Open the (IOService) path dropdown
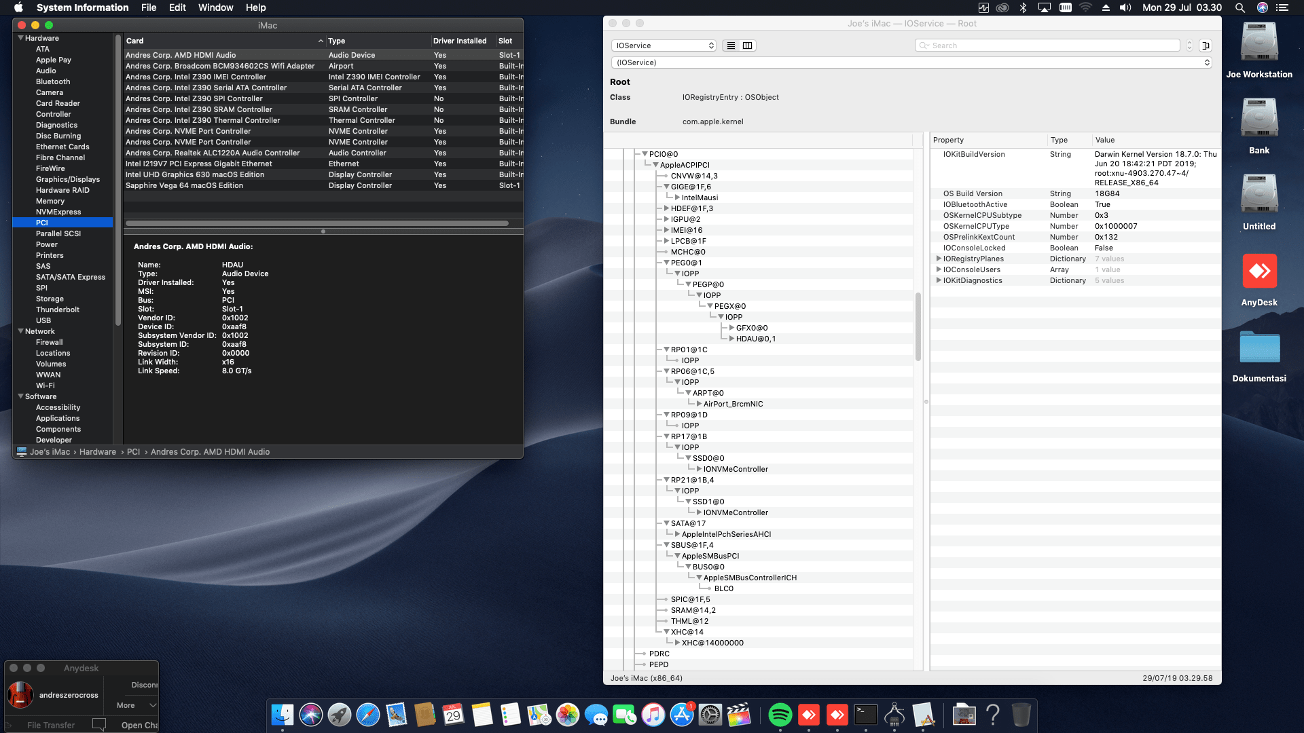Viewport: 1304px width, 733px height. point(911,62)
